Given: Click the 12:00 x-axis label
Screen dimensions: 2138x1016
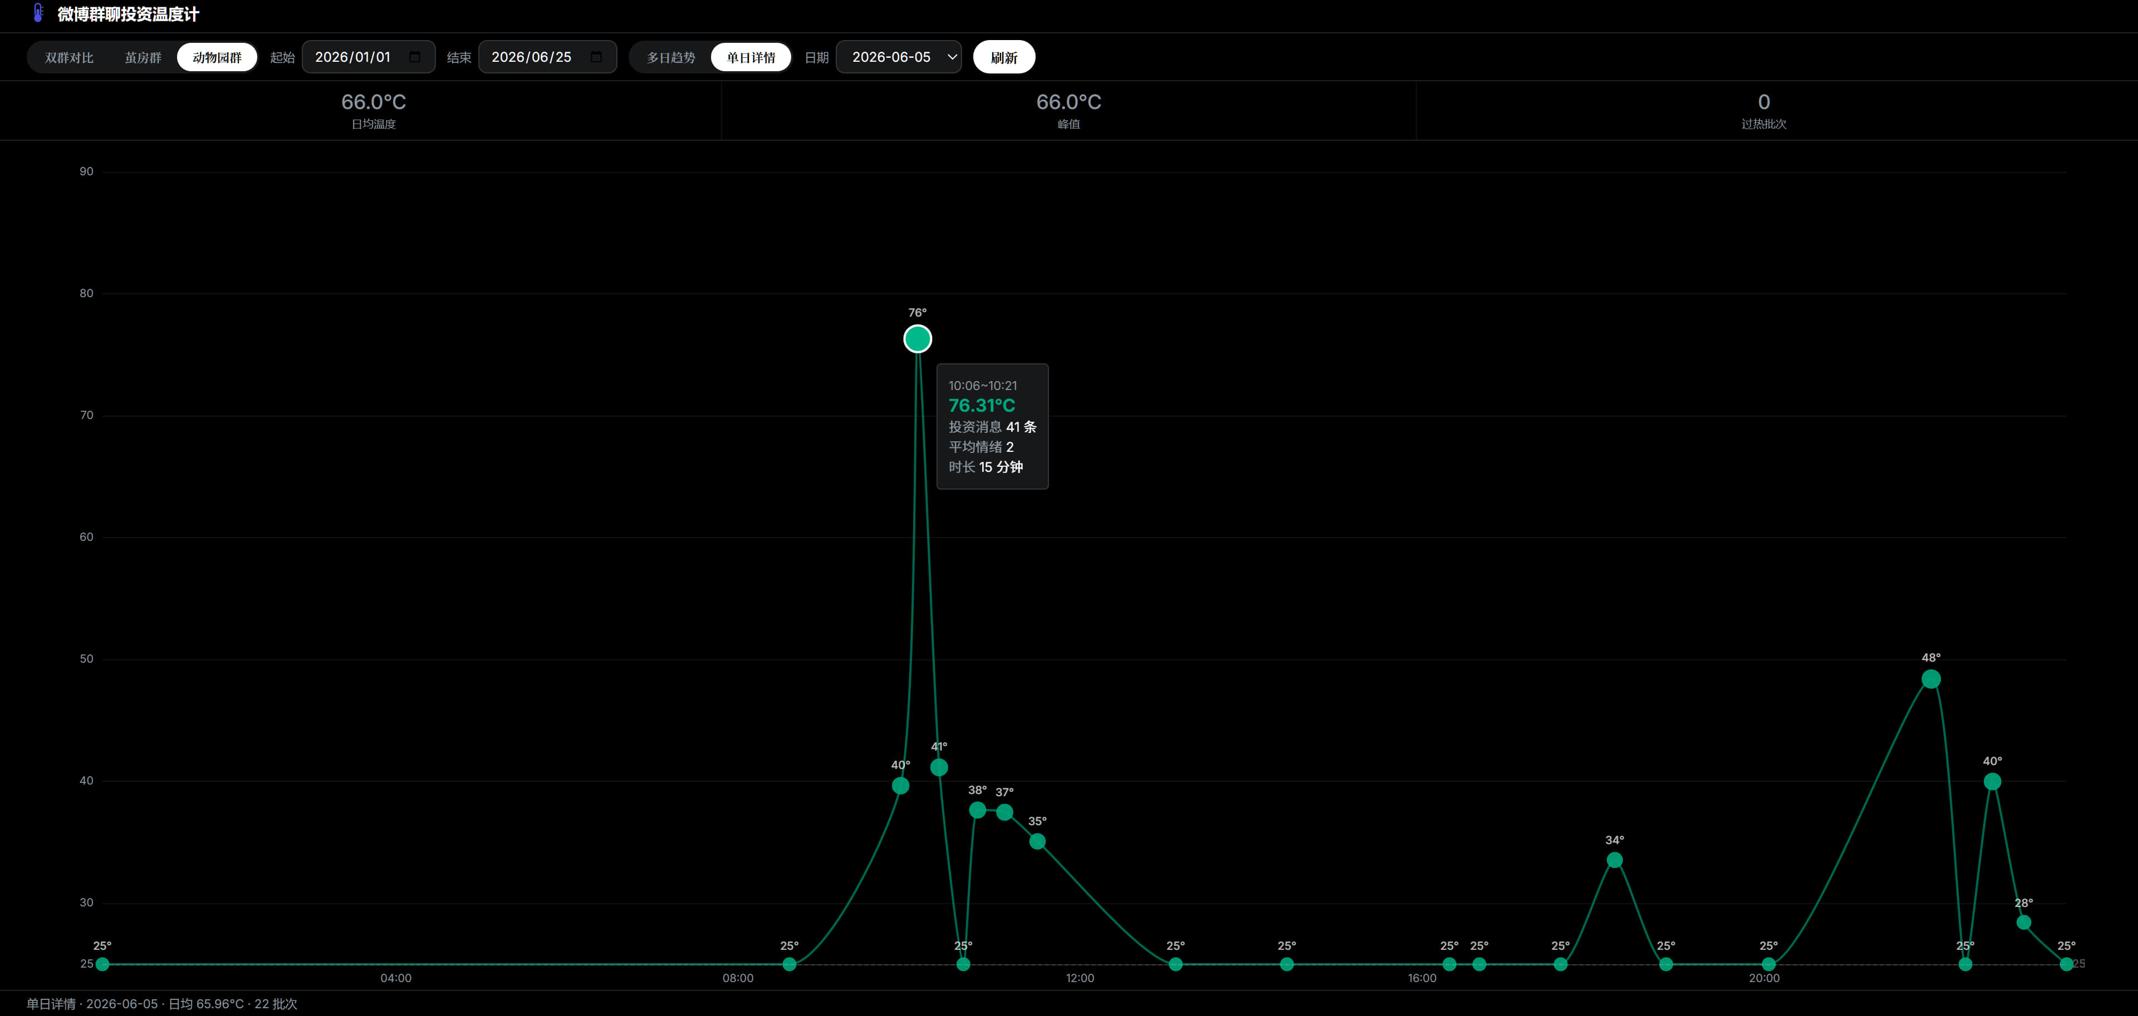Looking at the screenshot, I should (1080, 978).
